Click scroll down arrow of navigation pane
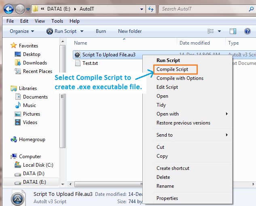Screen dimensions: 256x206 (x=63, y=185)
